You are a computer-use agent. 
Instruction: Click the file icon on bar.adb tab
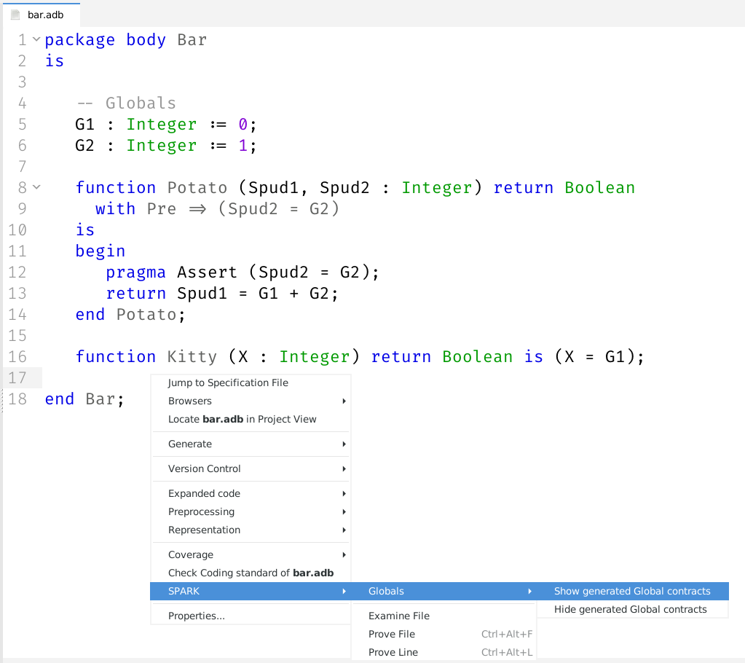click(x=15, y=15)
